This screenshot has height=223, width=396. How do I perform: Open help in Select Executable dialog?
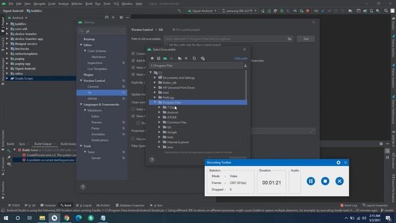tap(152, 160)
